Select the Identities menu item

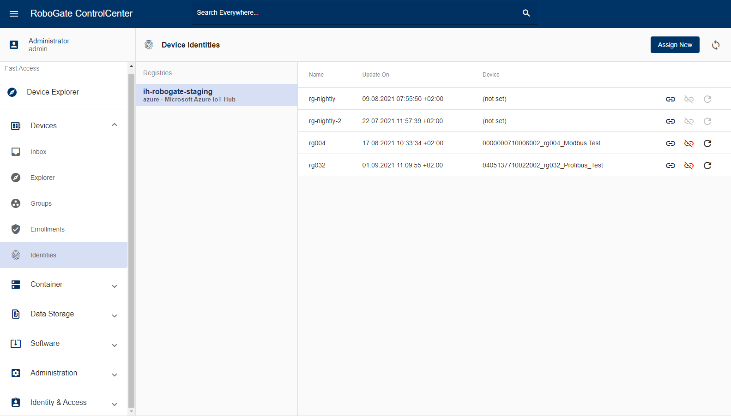click(64, 255)
